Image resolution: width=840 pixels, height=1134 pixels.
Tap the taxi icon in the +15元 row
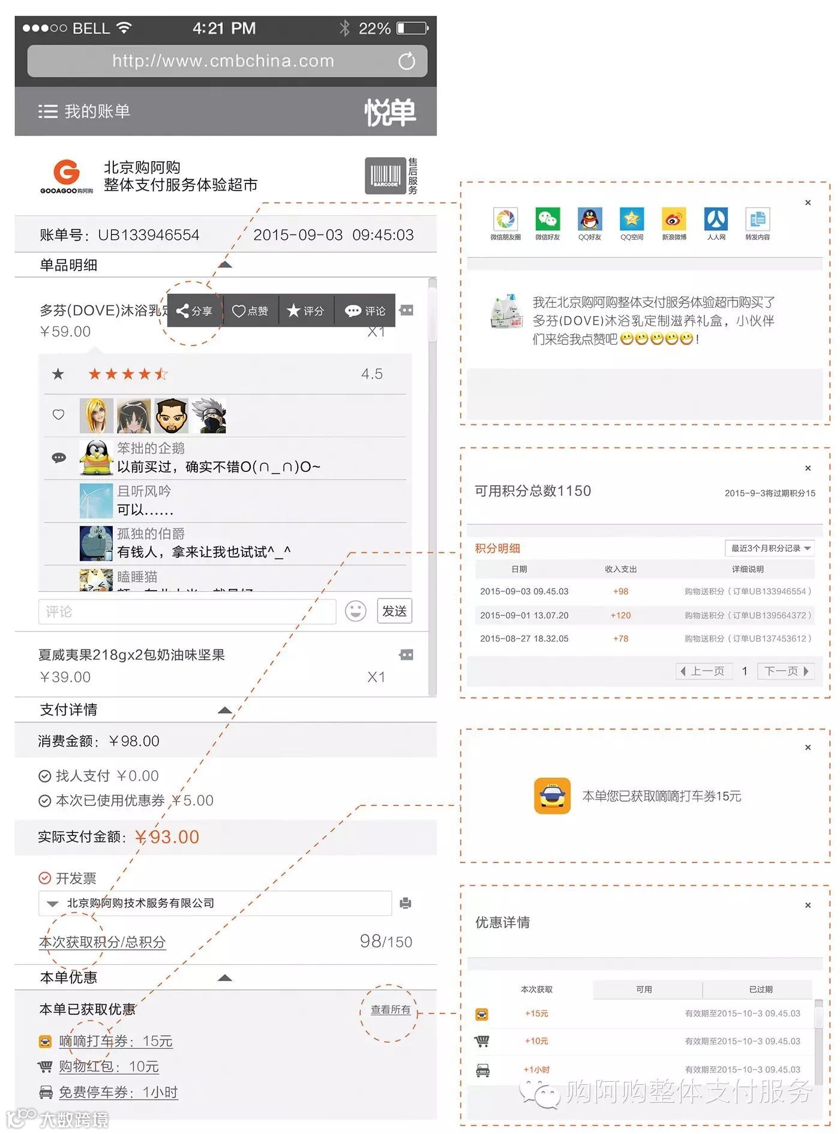click(x=482, y=1014)
